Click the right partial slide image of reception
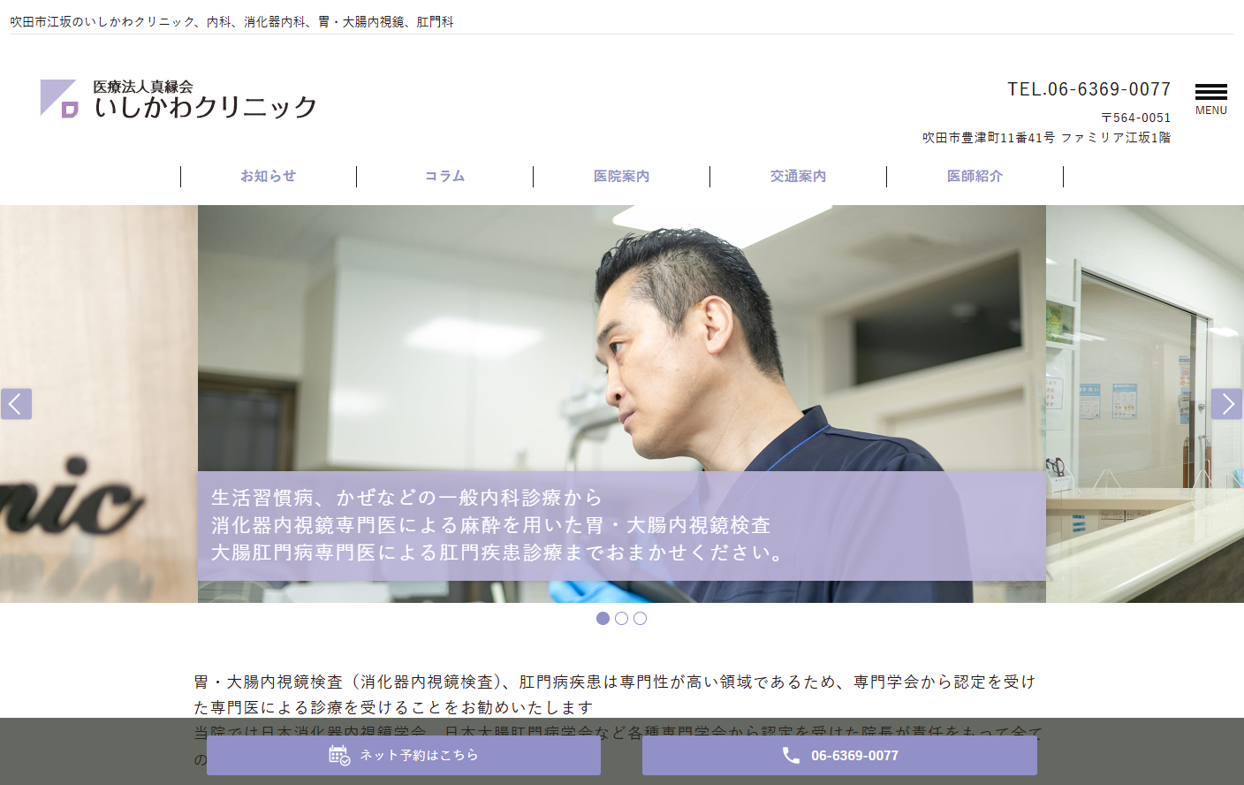1244x785 pixels. [1145, 404]
